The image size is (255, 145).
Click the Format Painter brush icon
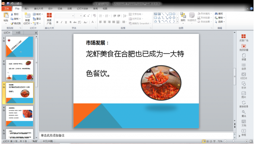click(12, 24)
